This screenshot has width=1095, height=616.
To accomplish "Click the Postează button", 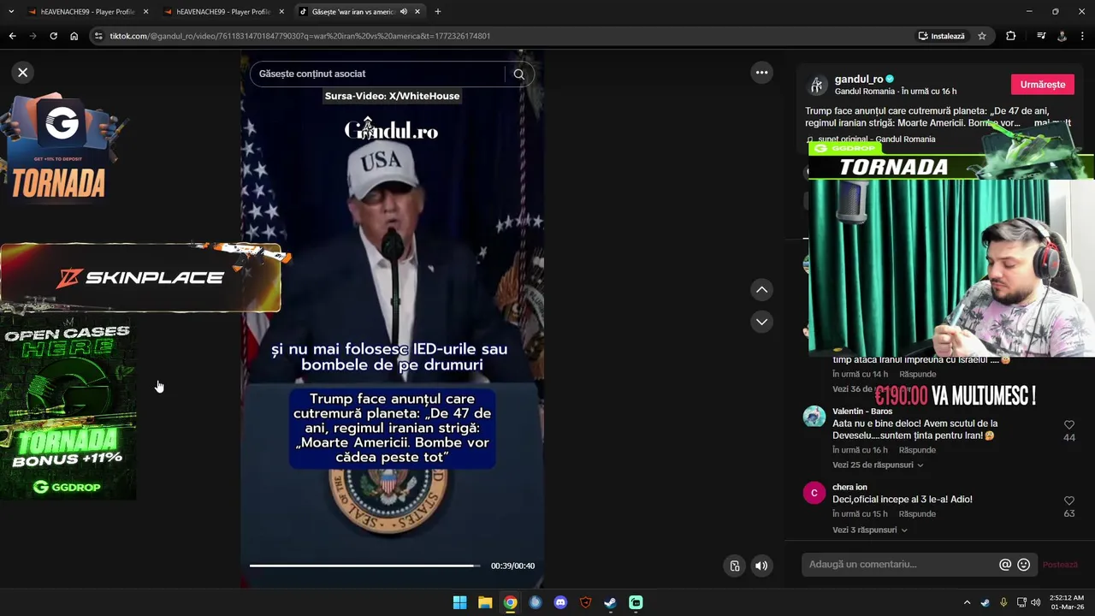I will tap(1060, 565).
